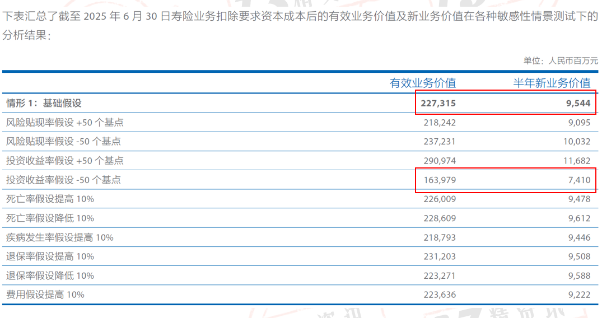Click the value 10,032
Image resolution: width=602 pixels, height=318 pixels.
576,141
